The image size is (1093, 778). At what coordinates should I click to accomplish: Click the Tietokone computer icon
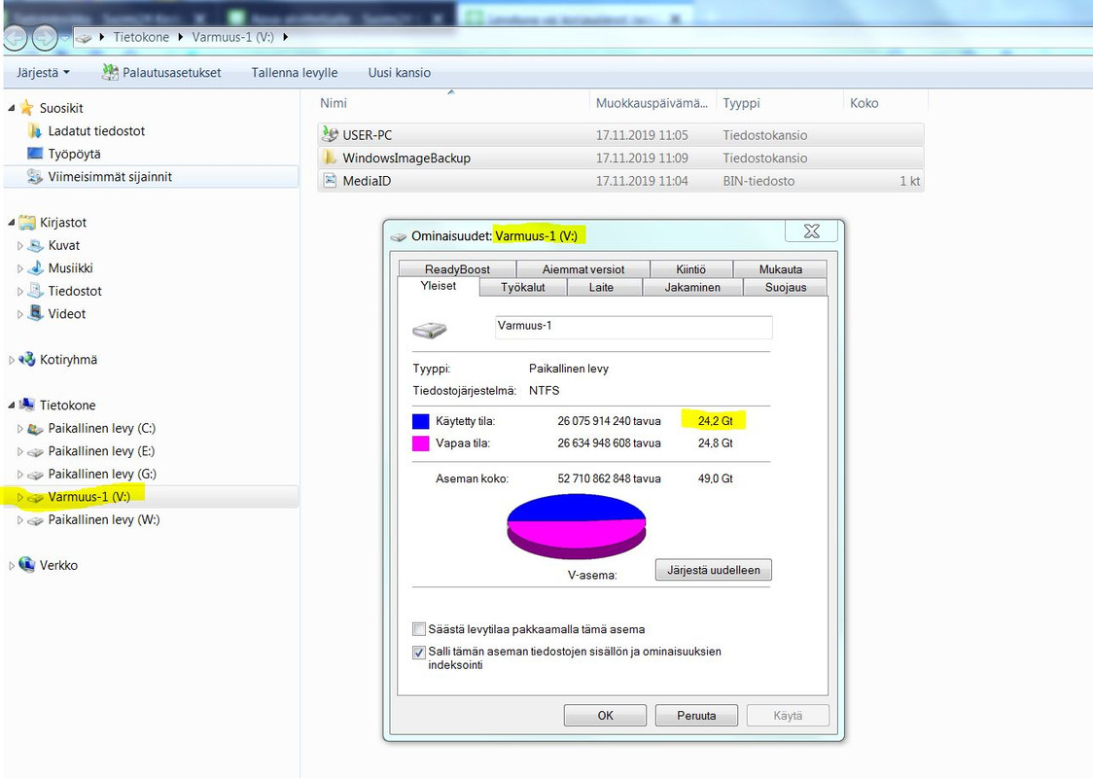pos(26,405)
